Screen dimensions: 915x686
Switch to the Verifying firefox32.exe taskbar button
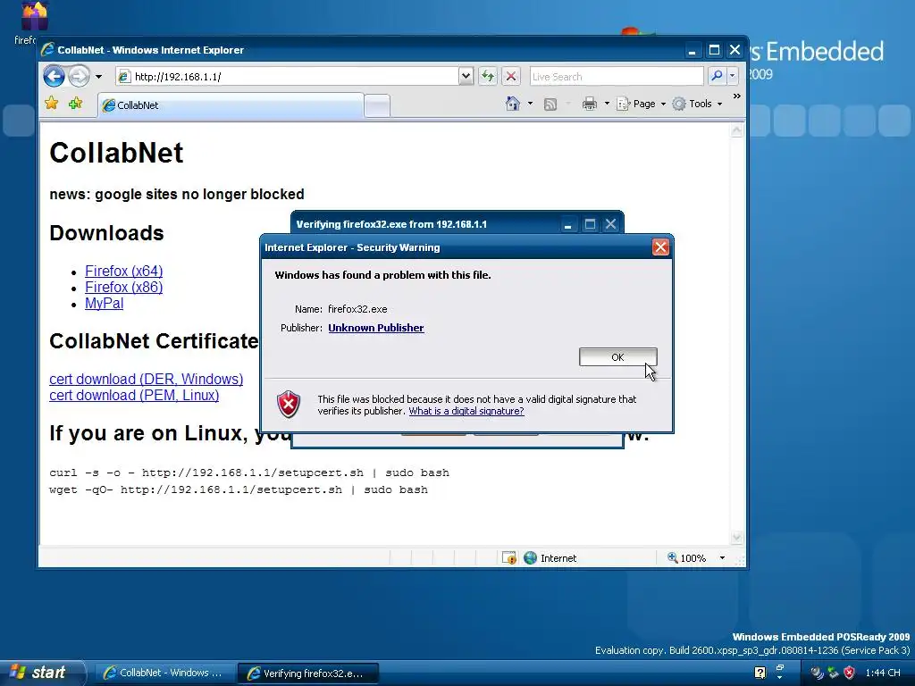tap(308, 673)
